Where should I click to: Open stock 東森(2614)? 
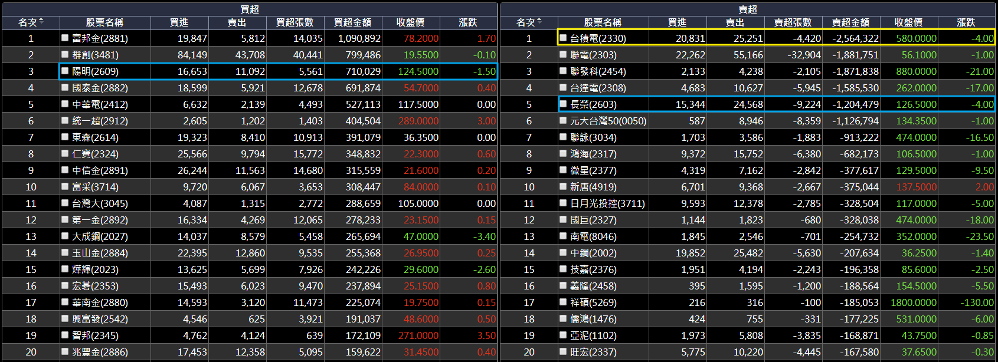tap(95, 137)
